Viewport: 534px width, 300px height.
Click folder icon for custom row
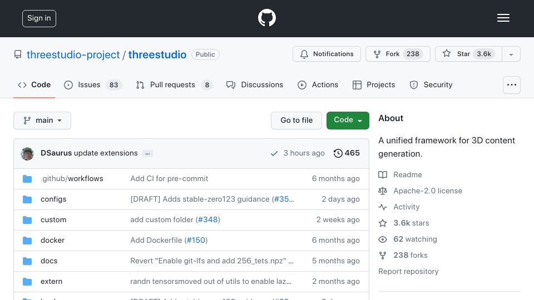coord(27,220)
